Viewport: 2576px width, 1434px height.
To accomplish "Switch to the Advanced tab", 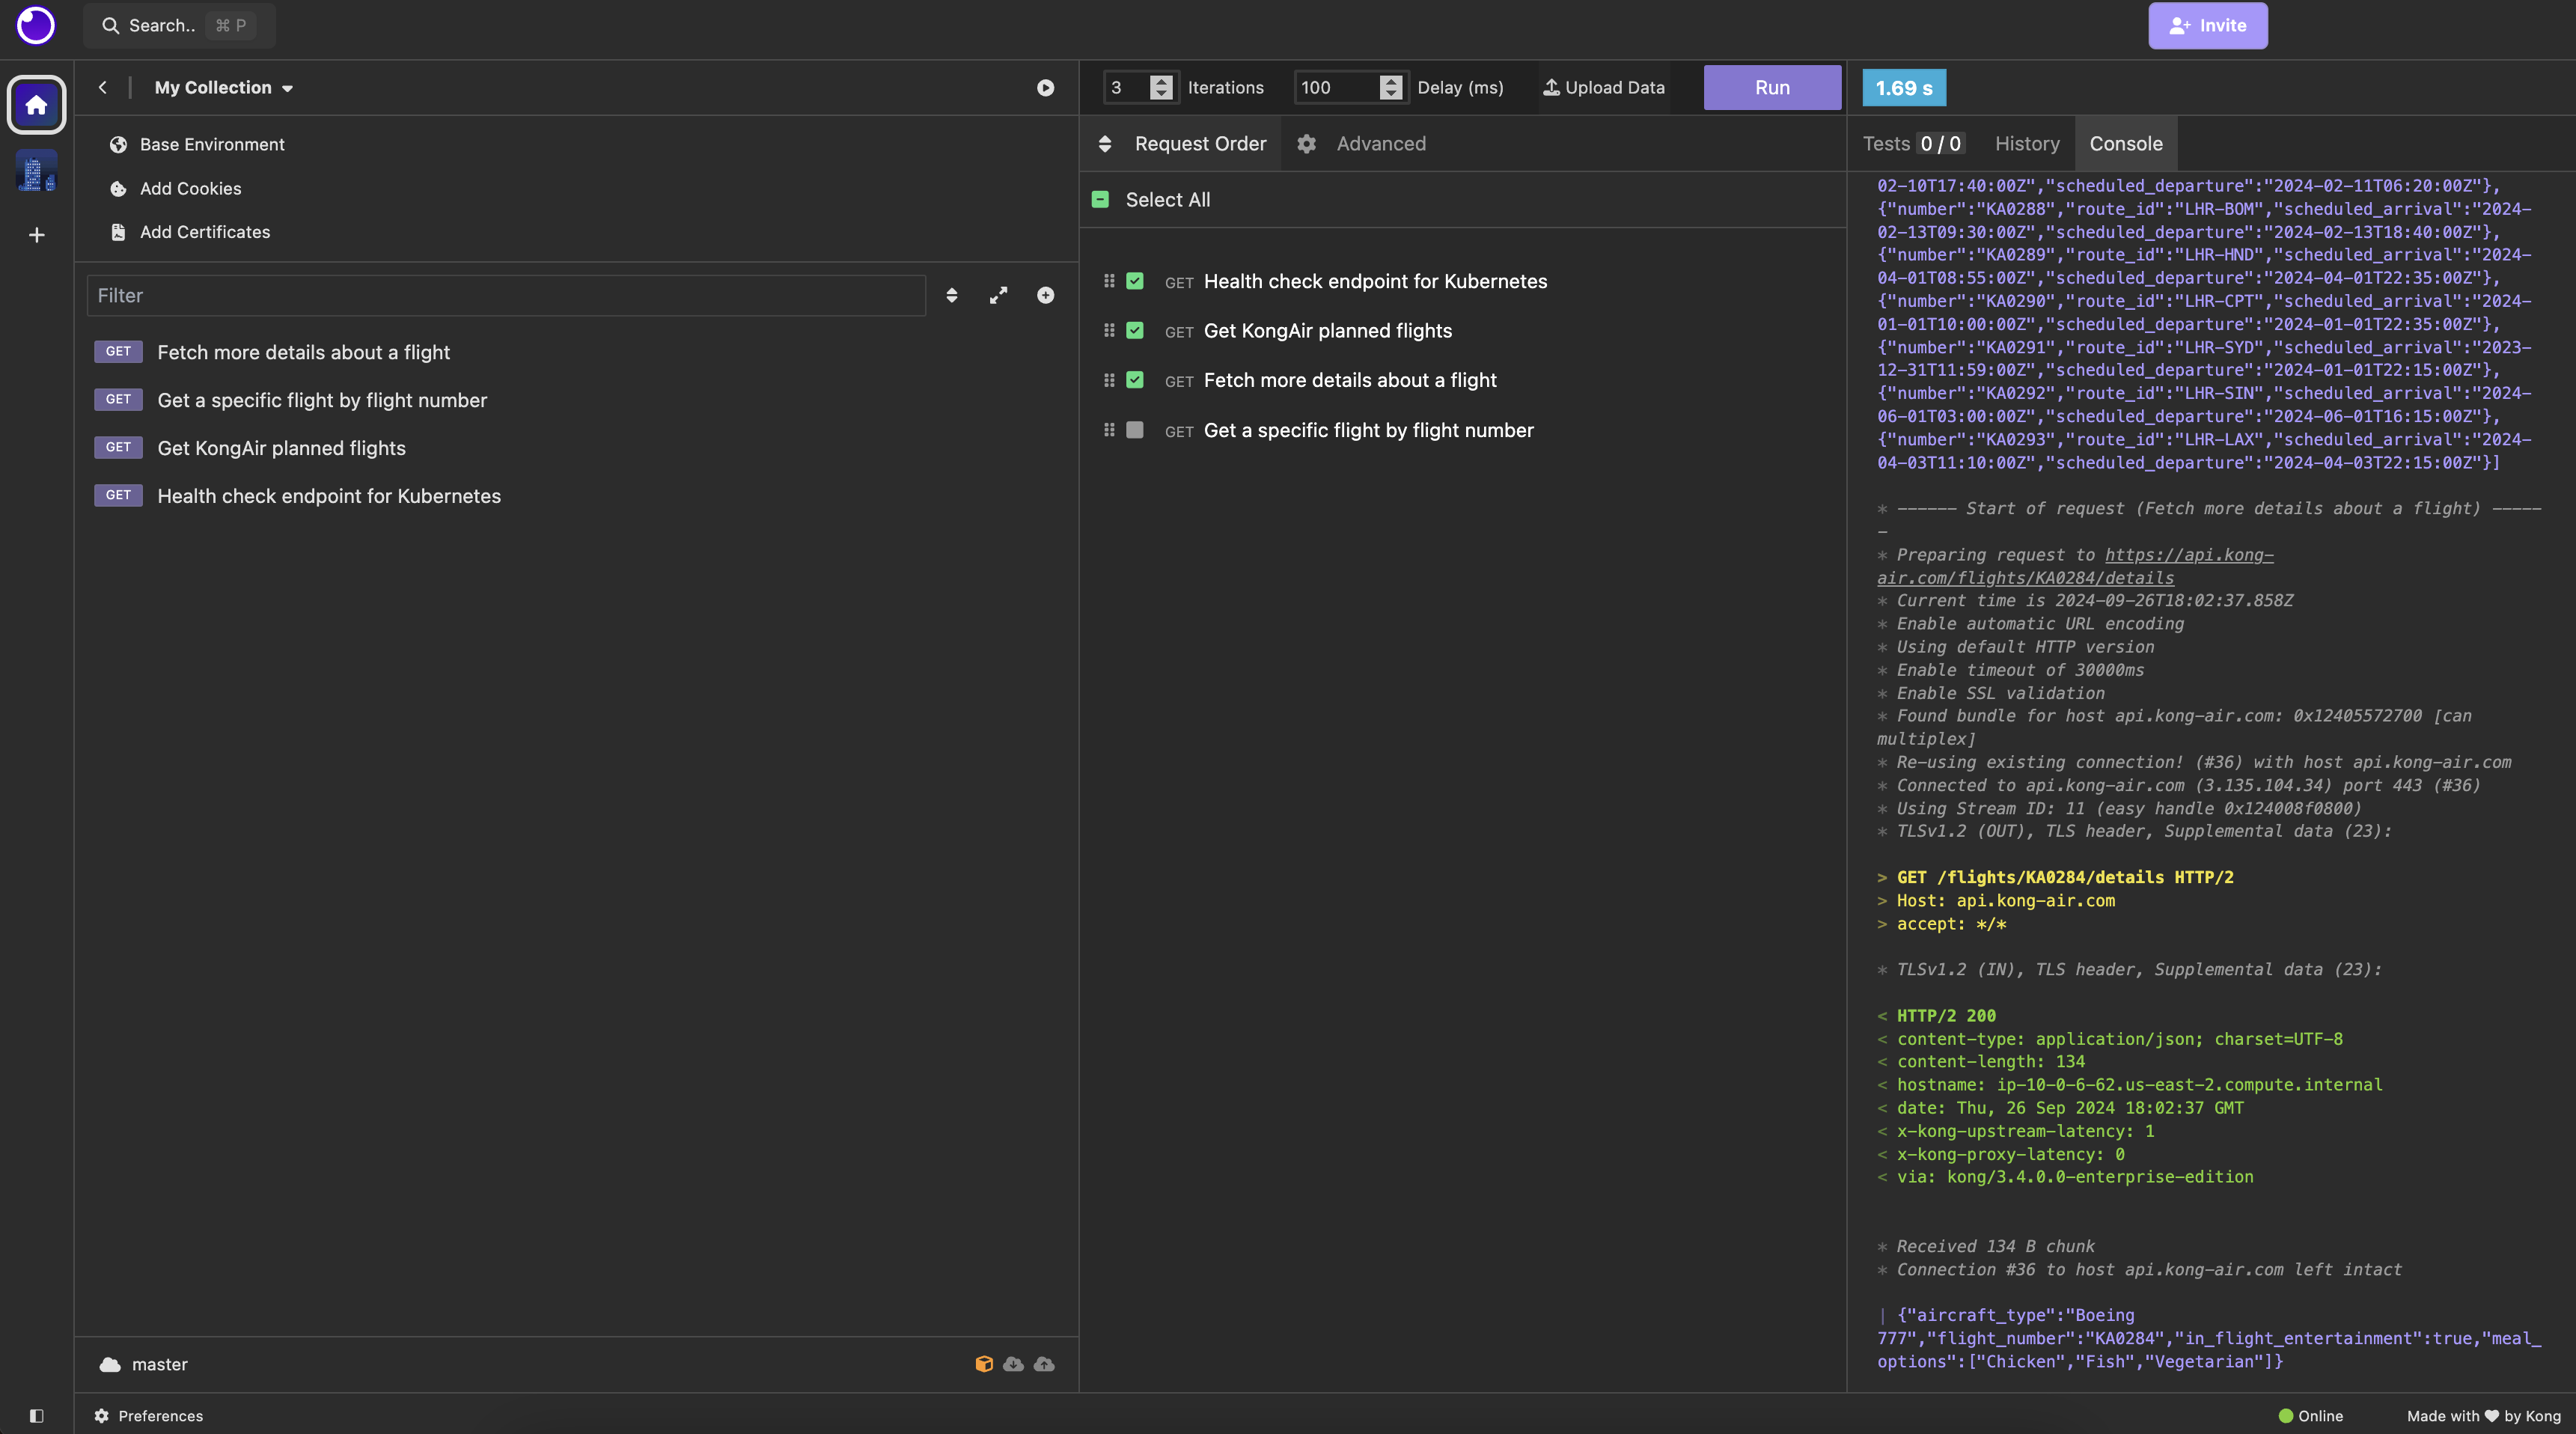I will 1362,143.
